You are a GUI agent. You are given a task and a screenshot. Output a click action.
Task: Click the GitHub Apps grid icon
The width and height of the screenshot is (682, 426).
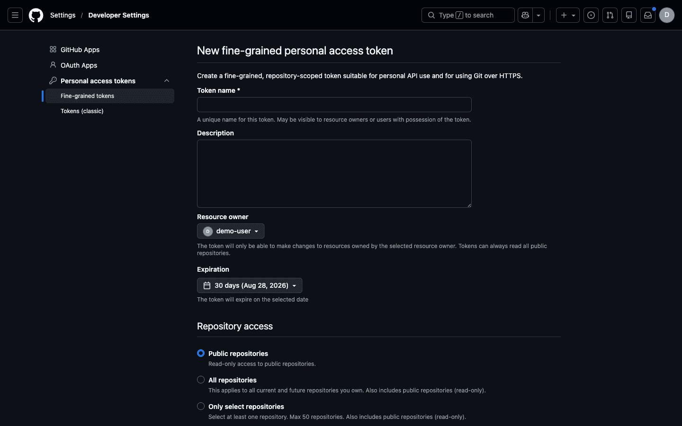tap(53, 49)
